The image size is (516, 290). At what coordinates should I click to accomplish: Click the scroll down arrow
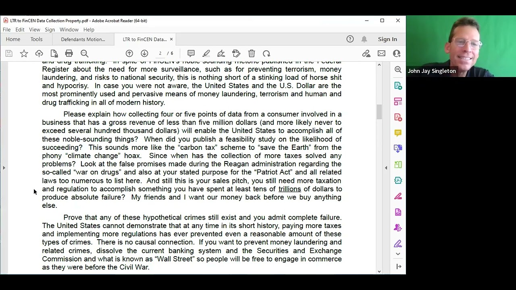[379, 271]
